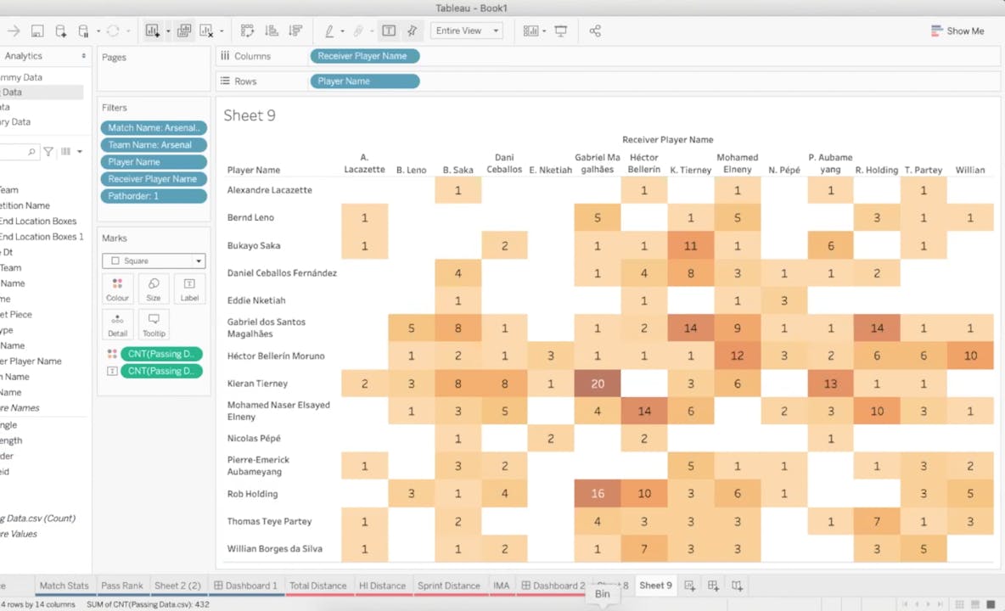Toggle the Fix Axes pin icon
Viewport: 1005px width, 611px height.
coord(413,31)
